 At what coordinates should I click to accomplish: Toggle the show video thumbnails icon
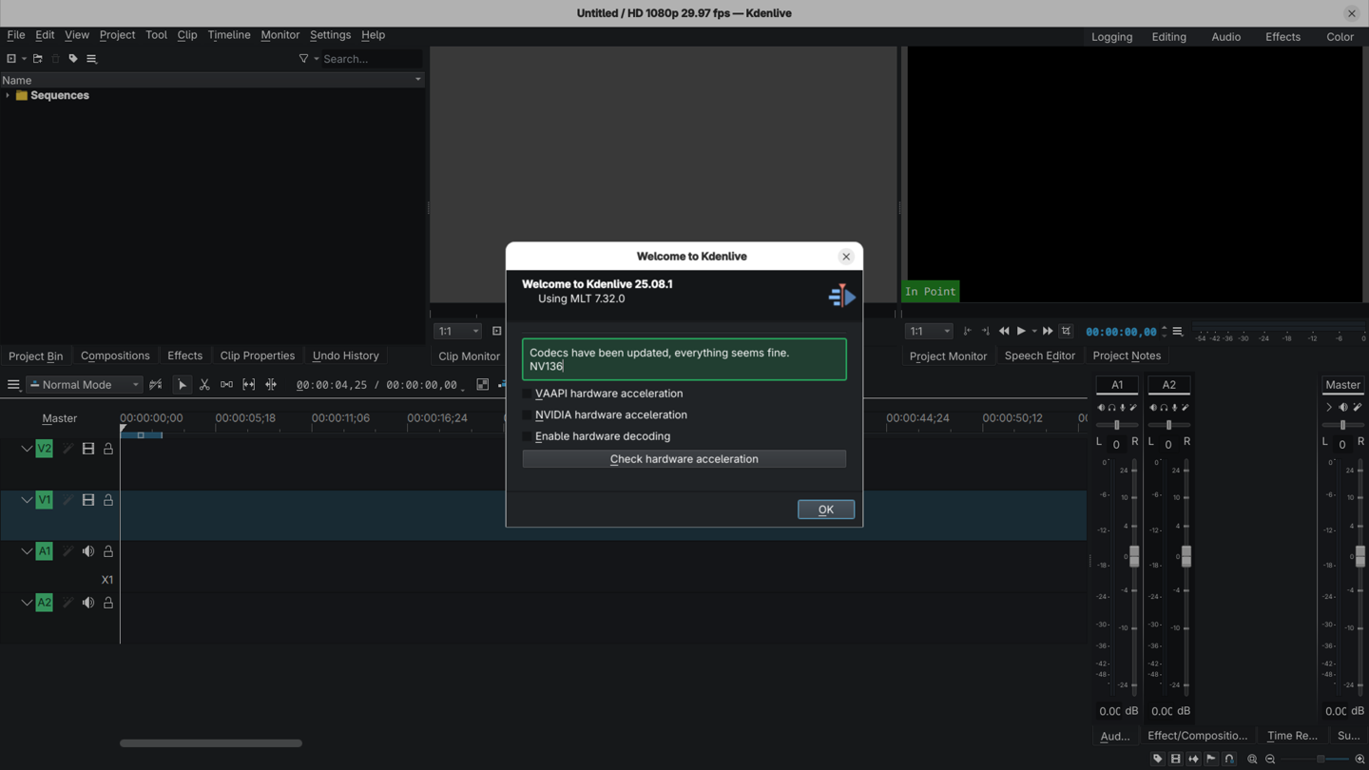1175,760
